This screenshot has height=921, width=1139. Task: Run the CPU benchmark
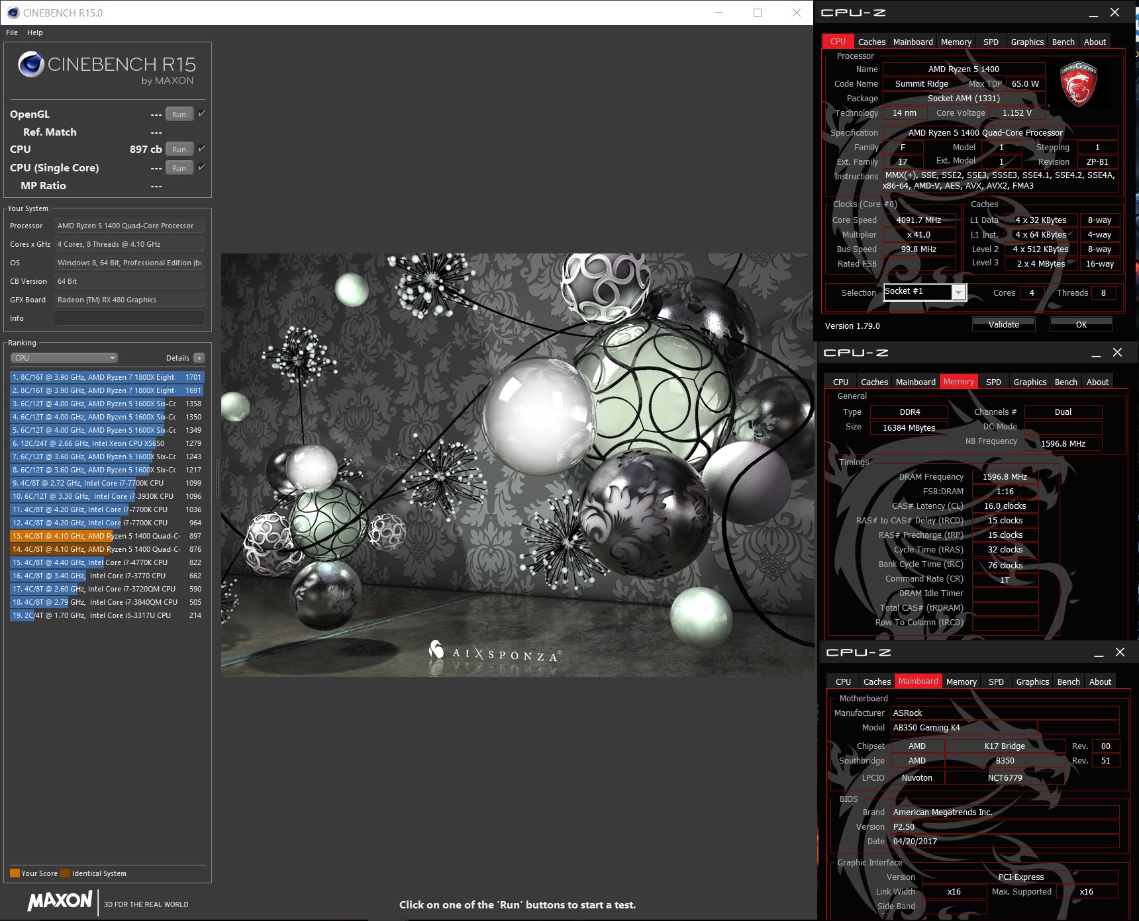click(x=179, y=149)
